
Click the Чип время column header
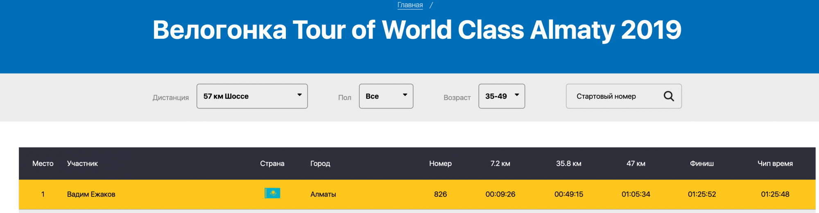coord(775,164)
